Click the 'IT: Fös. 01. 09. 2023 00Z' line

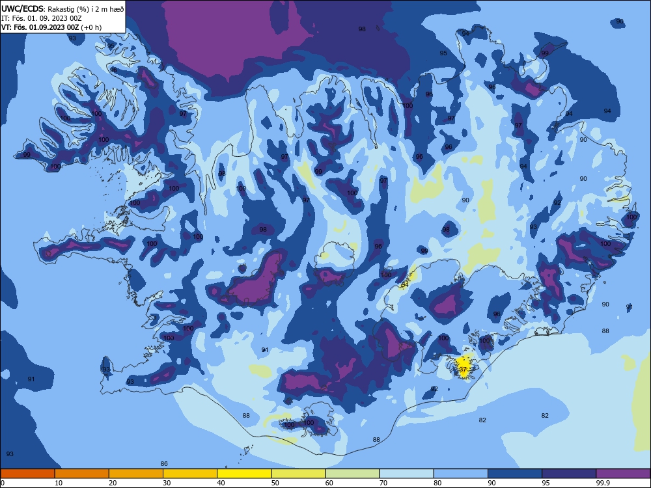pos(42,18)
